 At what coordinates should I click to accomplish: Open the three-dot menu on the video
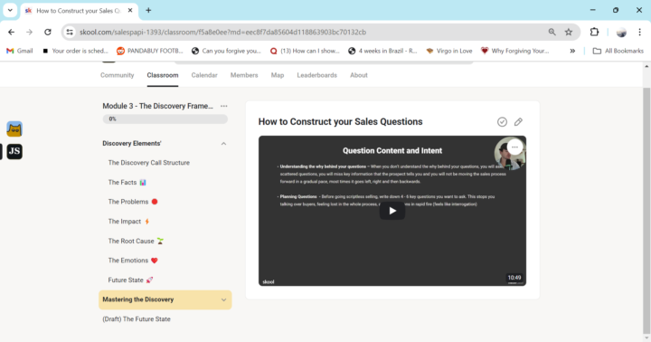pyautogui.click(x=514, y=147)
